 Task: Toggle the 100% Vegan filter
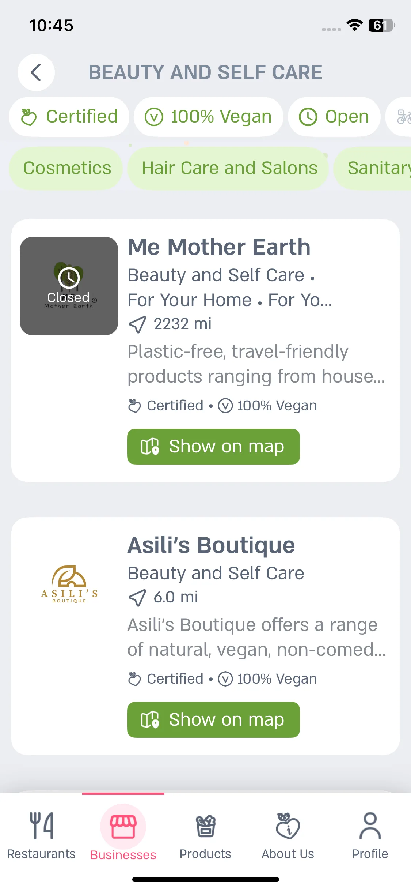(x=208, y=117)
